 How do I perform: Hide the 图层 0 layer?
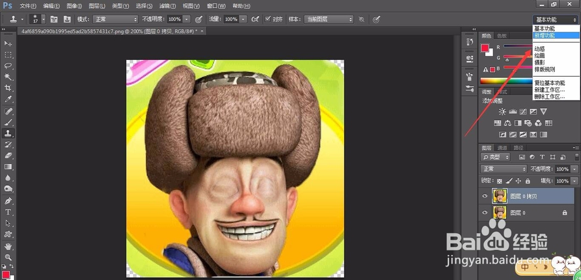point(485,213)
